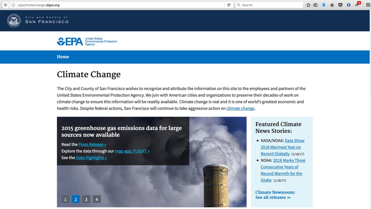Open Data Show 2016 Warmest Year story

[282, 147]
